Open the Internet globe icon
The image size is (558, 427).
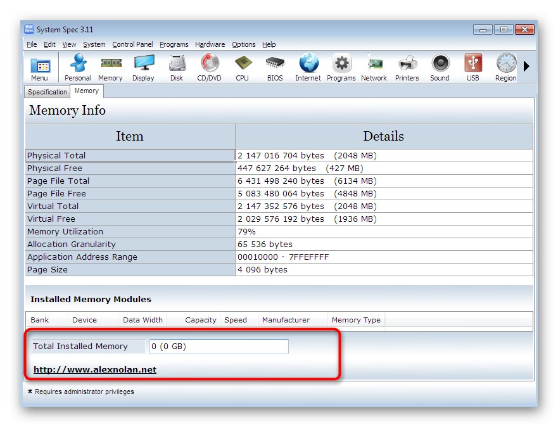pyautogui.click(x=308, y=68)
